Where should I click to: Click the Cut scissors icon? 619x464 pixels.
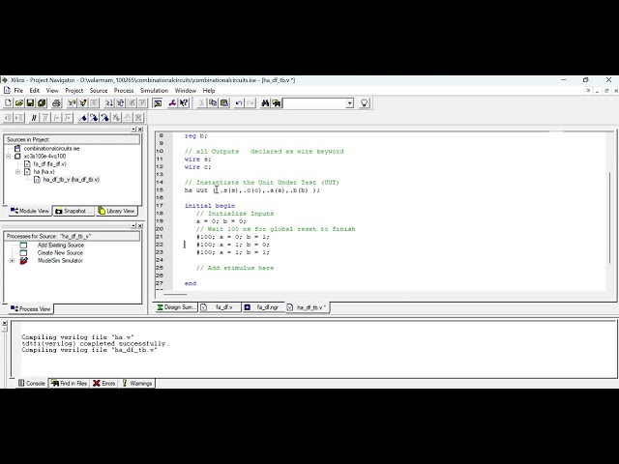[201, 103]
